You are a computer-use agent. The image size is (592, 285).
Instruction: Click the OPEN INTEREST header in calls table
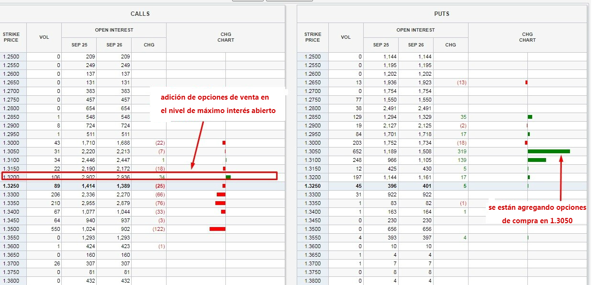click(x=113, y=30)
